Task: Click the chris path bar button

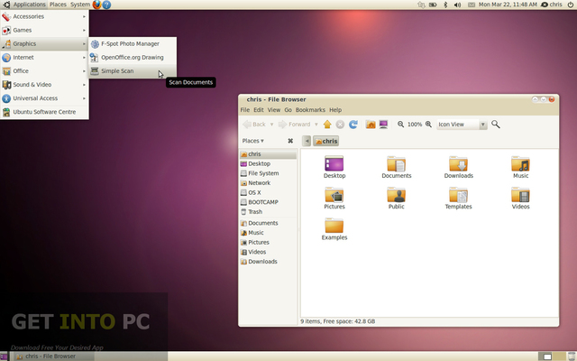Action: pos(326,141)
